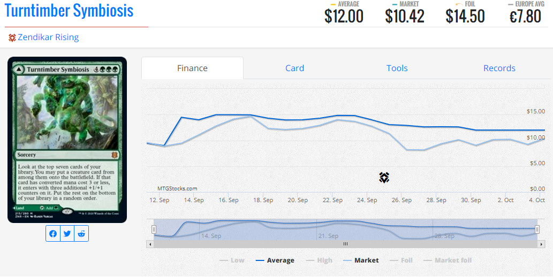
Task: Open the Records tab
Action: point(499,68)
